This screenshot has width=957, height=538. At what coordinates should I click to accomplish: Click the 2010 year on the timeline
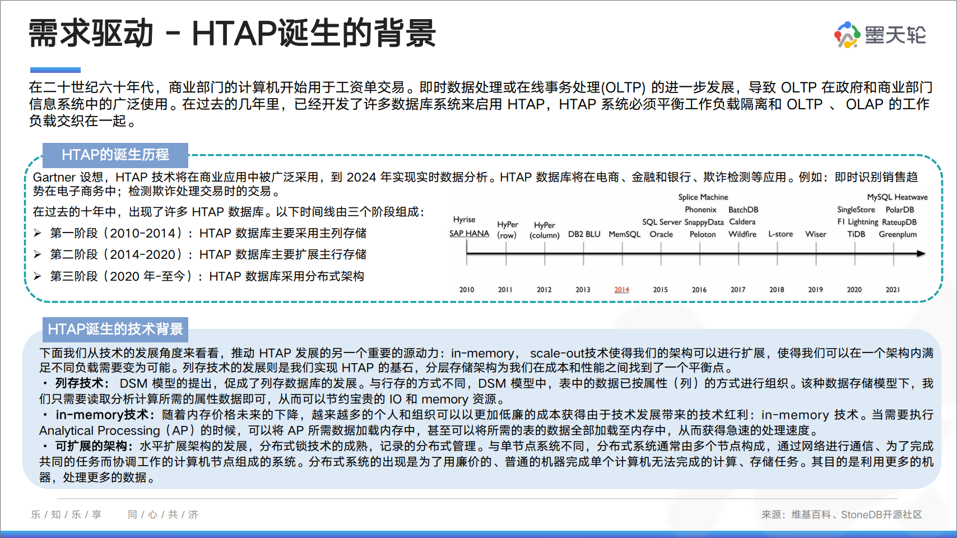467,290
